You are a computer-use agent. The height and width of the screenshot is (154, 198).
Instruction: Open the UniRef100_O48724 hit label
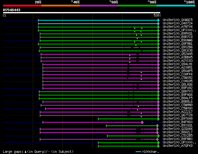(178, 24)
